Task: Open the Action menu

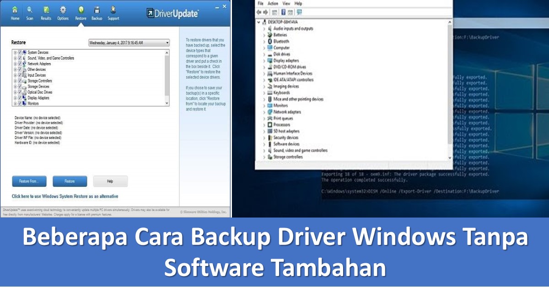Action: coord(273,3)
